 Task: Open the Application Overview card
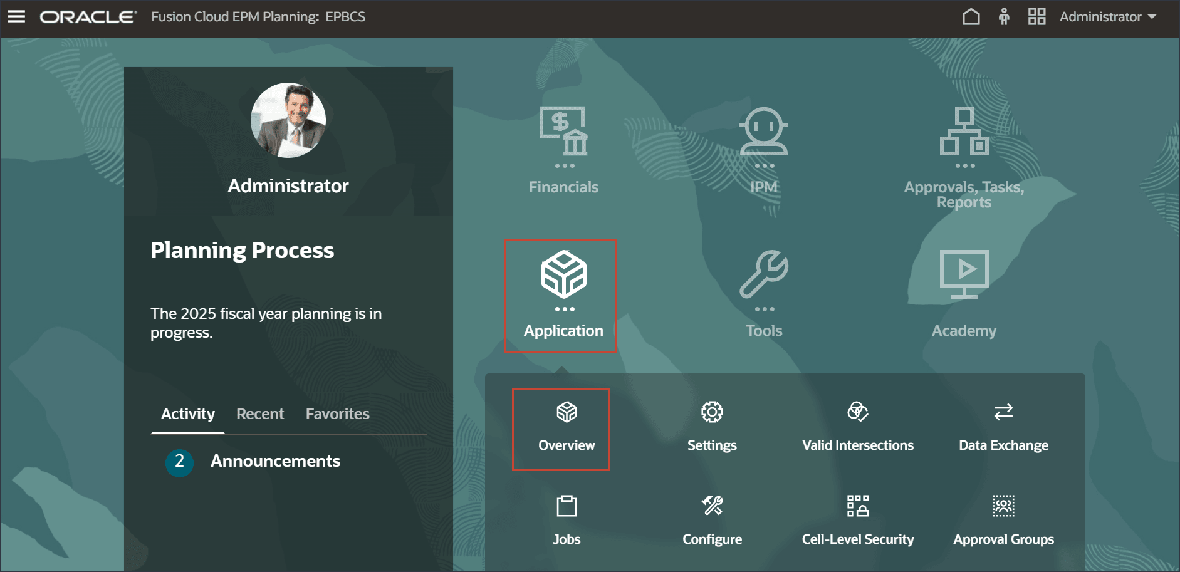(x=567, y=429)
